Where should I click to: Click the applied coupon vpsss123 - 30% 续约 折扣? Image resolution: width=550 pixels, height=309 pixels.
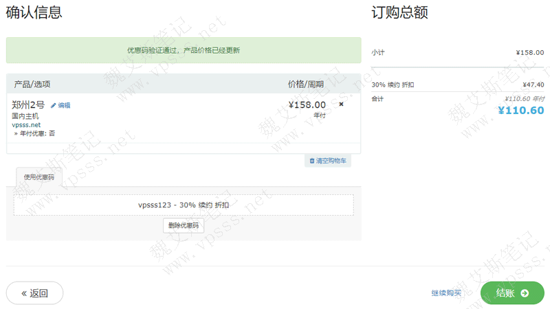[184, 205]
